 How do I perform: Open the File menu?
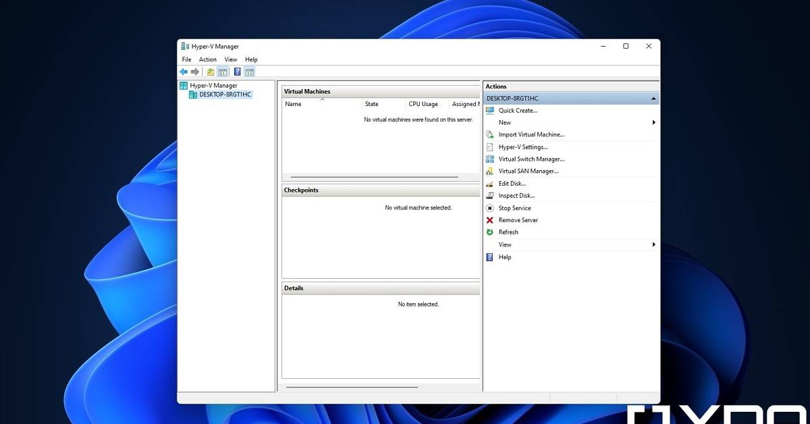pyautogui.click(x=187, y=59)
